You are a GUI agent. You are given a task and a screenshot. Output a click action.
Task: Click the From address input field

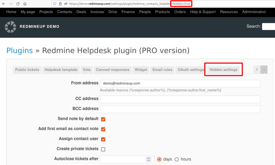pos(180,84)
